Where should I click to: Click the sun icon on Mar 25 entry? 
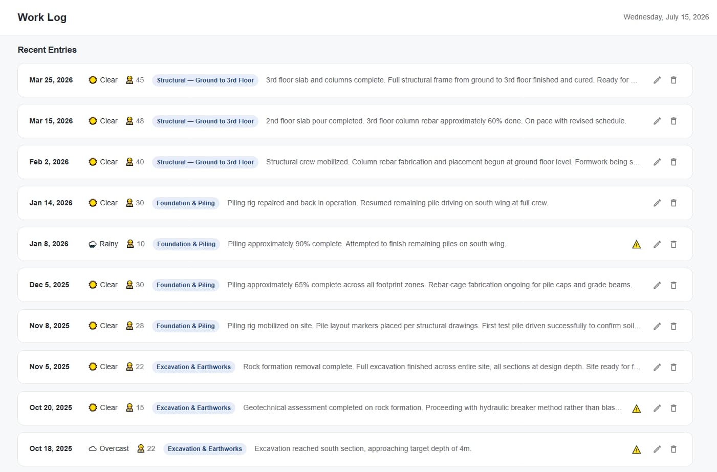(93, 80)
